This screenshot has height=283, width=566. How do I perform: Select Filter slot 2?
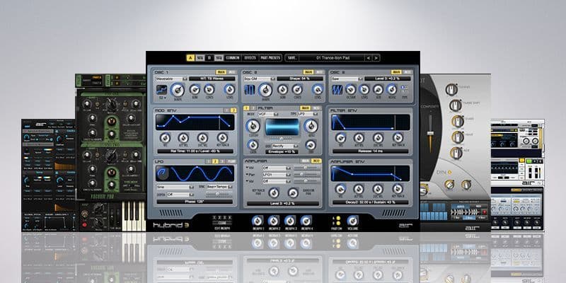tap(252, 108)
